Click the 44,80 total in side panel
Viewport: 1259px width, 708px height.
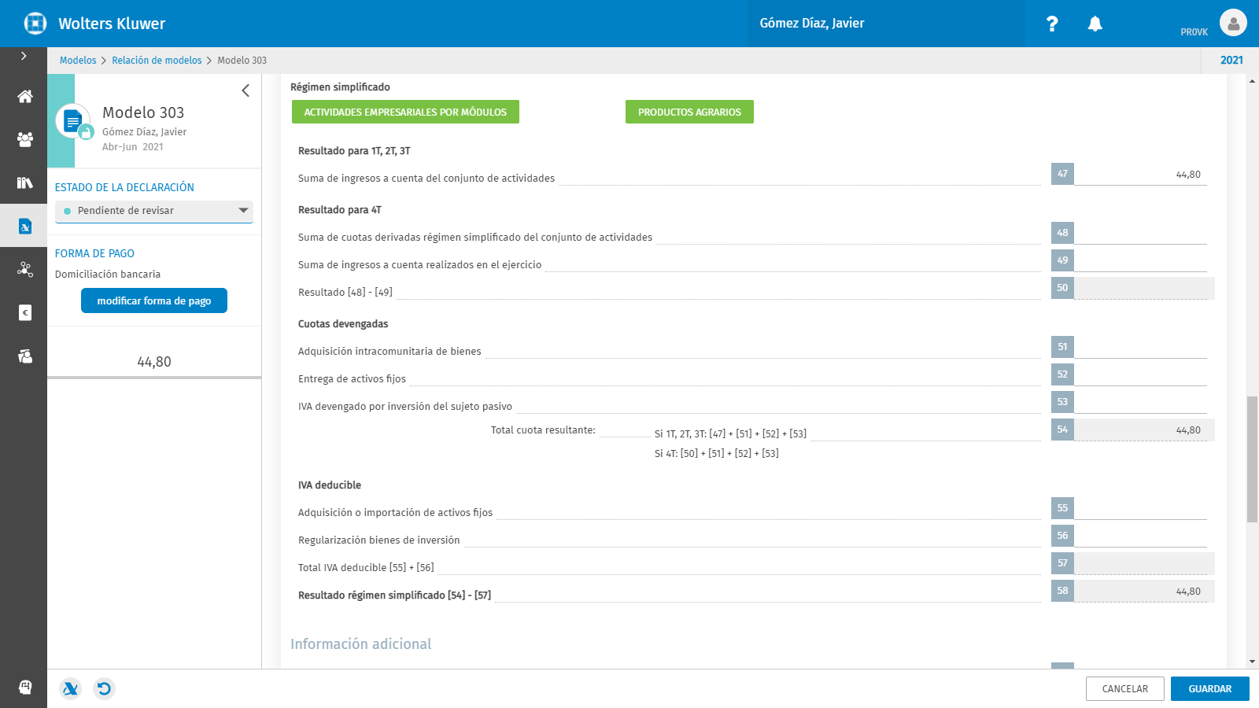(154, 362)
